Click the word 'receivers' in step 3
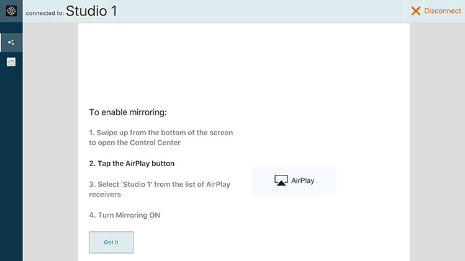Screen dimensions: 465x261 point(105,194)
